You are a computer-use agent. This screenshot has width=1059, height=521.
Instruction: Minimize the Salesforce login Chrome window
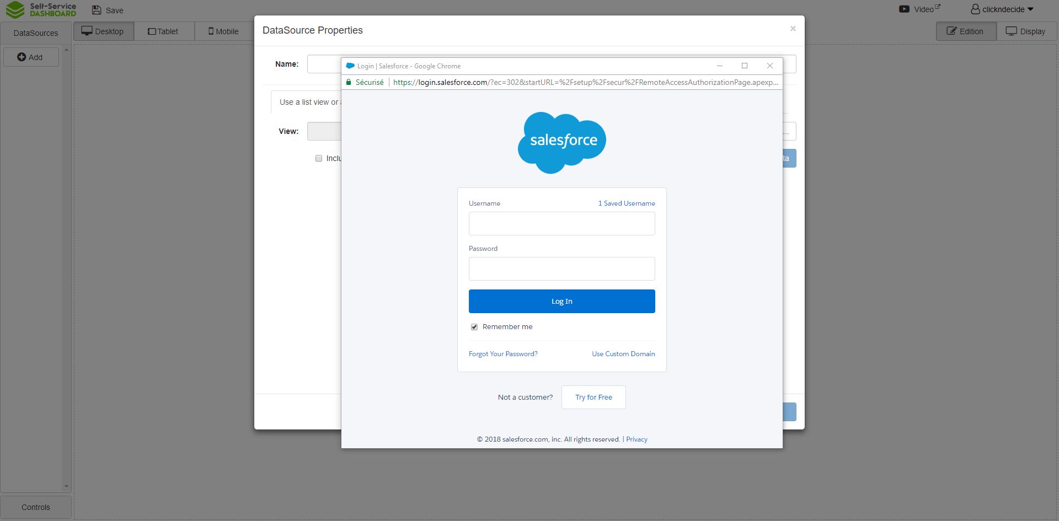[719, 66]
